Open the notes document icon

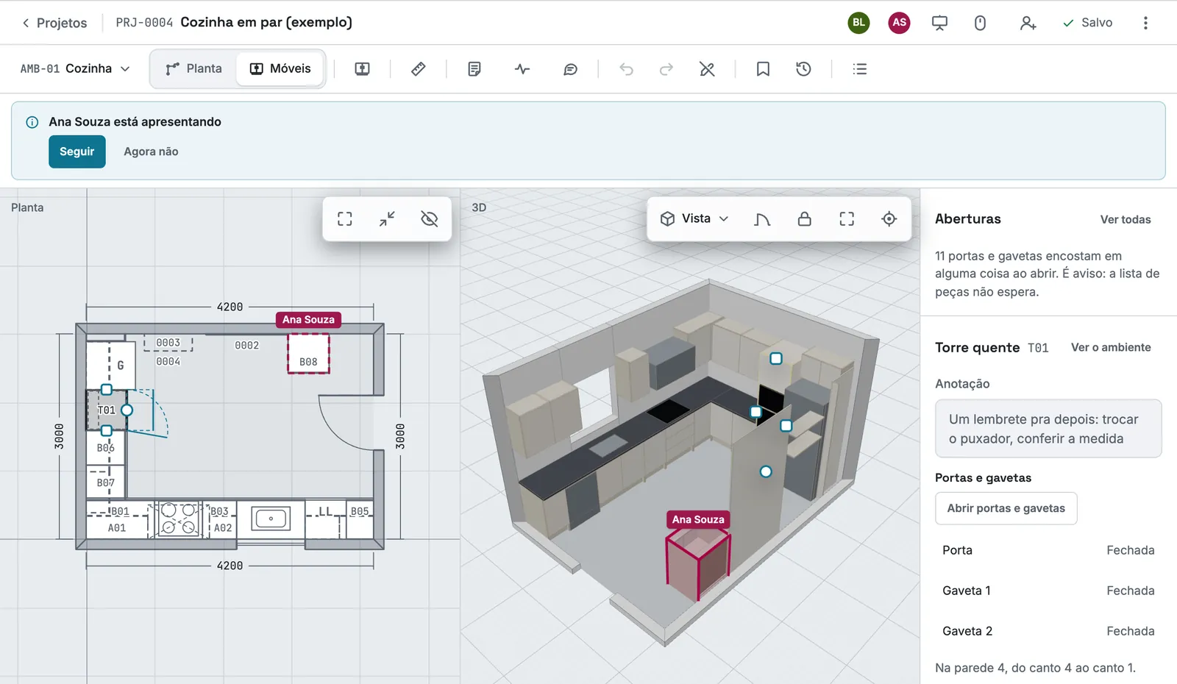pyautogui.click(x=474, y=69)
